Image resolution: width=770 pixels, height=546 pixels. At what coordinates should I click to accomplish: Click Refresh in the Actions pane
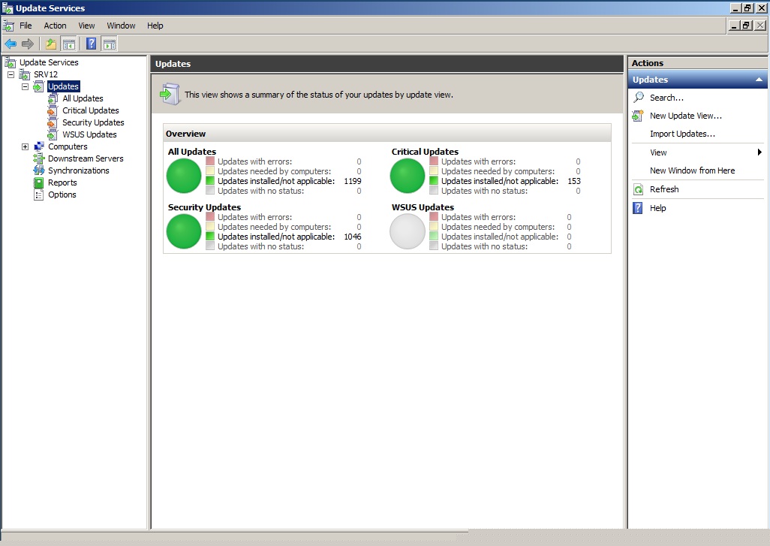[x=664, y=189]
